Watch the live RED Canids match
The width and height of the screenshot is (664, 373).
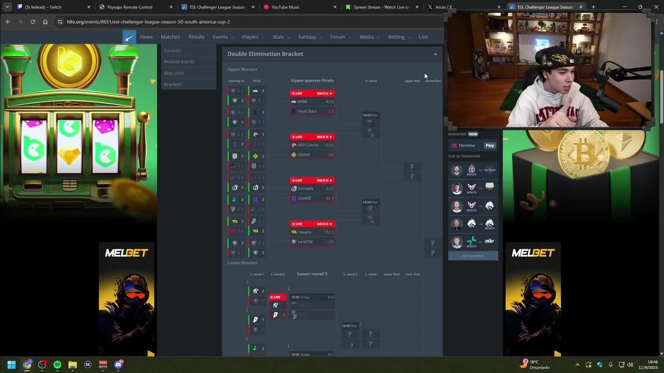pos(324,137)
